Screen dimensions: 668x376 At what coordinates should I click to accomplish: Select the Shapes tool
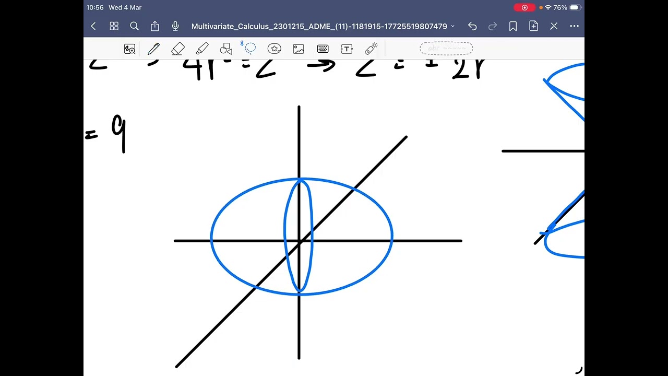(x=226, y=49)
